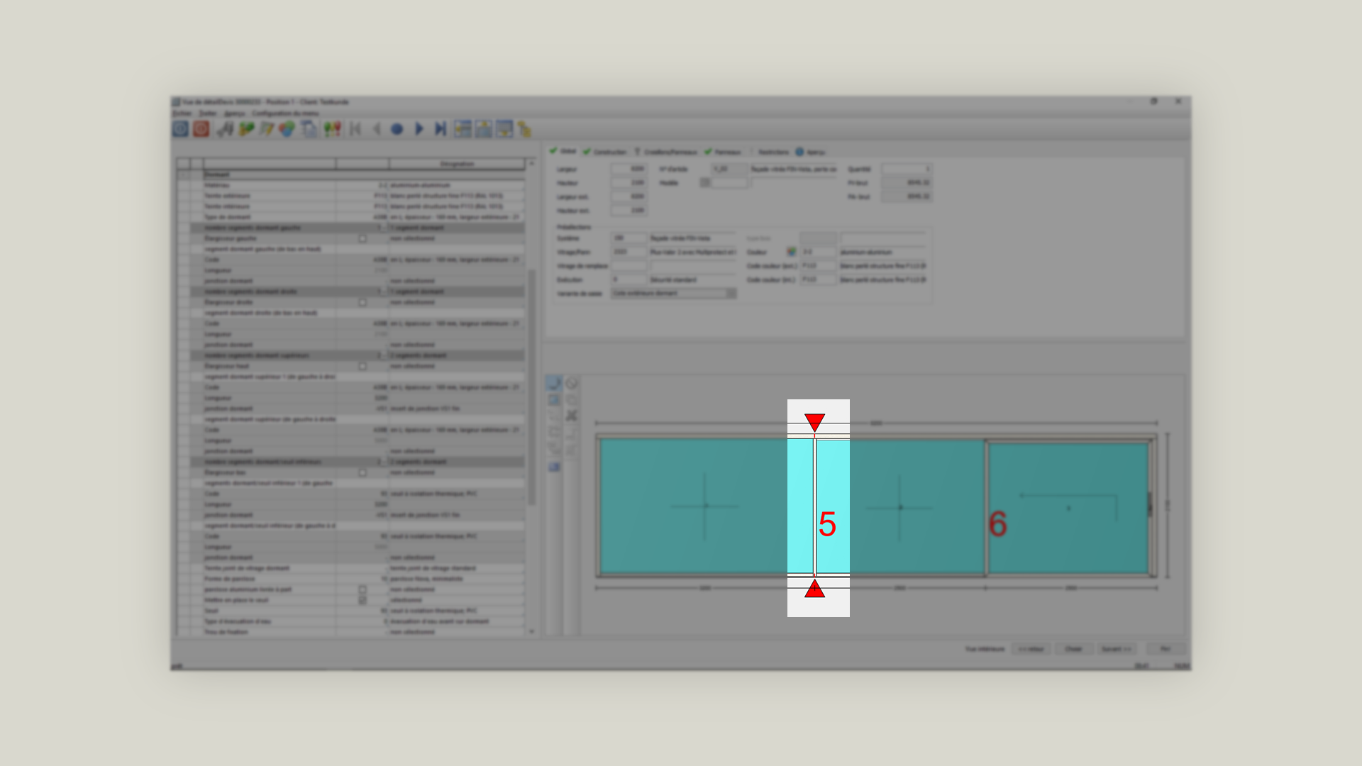Screen dimensions: 1362x766
Task: Click the documents copy toolbar icon
Action: (x=309, y=128)
